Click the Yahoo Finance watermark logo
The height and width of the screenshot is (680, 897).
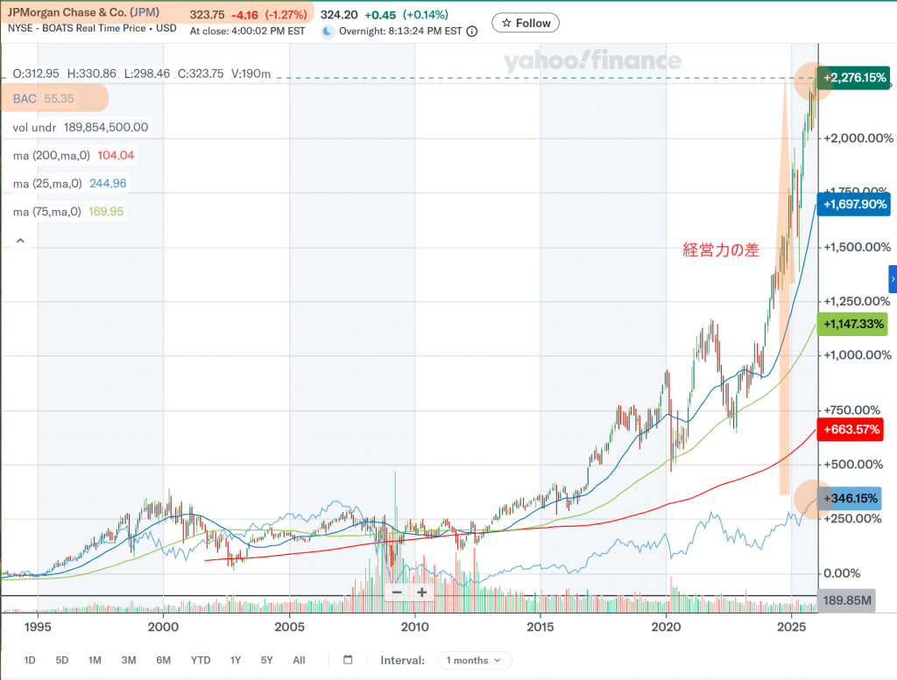(591, 60)
